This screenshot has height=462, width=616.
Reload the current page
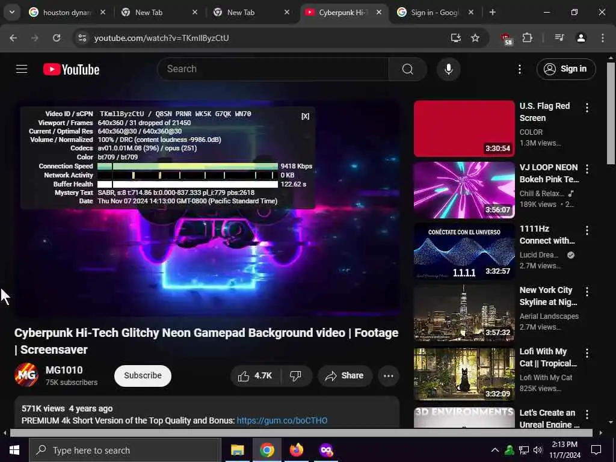pyautogui.click(x=57, y=38)
